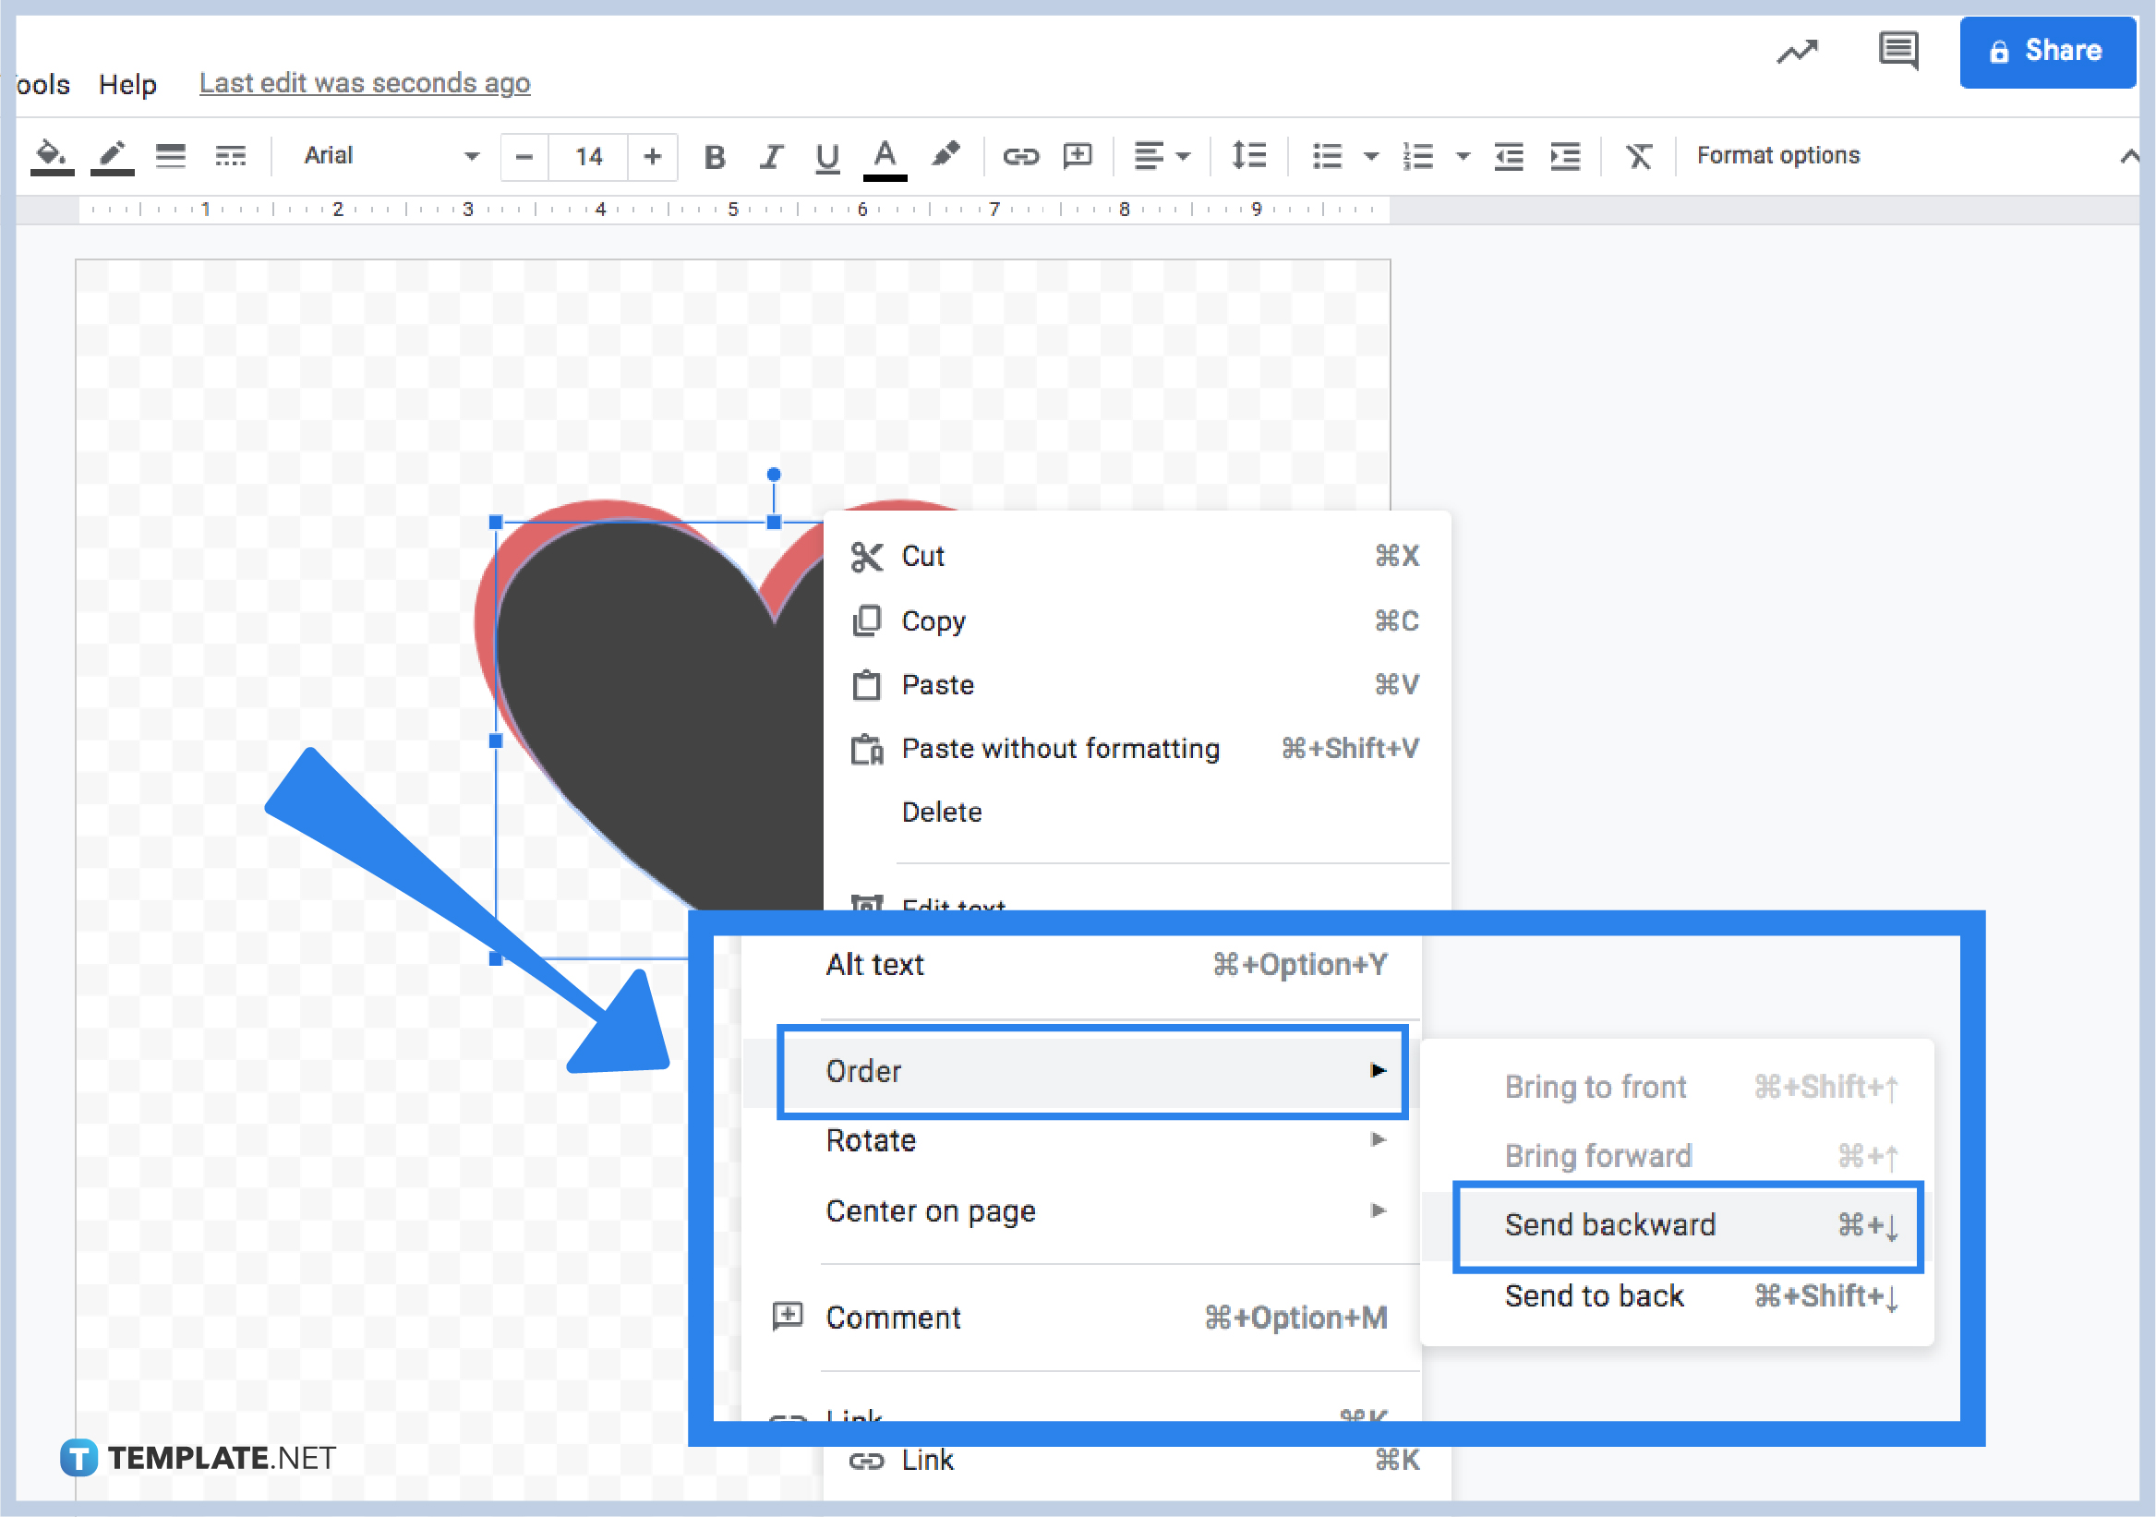Screen dimensions: 2156x1517
Task: Choose Paste from the context menu
Action: [1137, 684]
